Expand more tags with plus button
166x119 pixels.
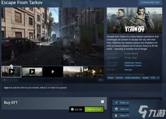pyautogui.click(x=158, y=78)
